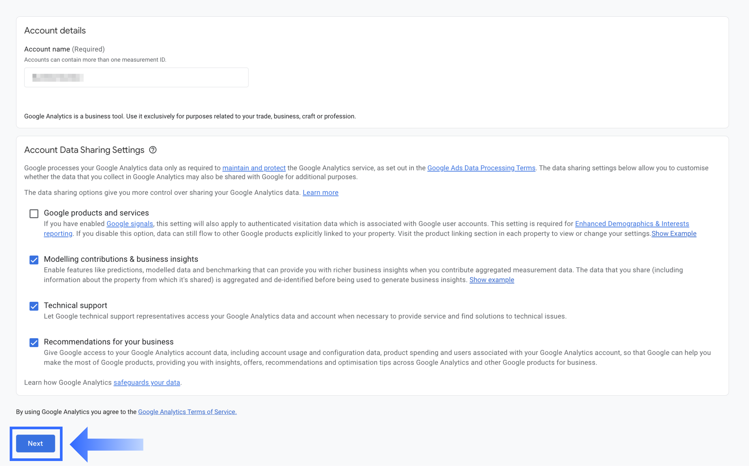The height and width of the screenshot is (466, 749).
Task: Click Show example under Modelling contributions
Action: 491,280
